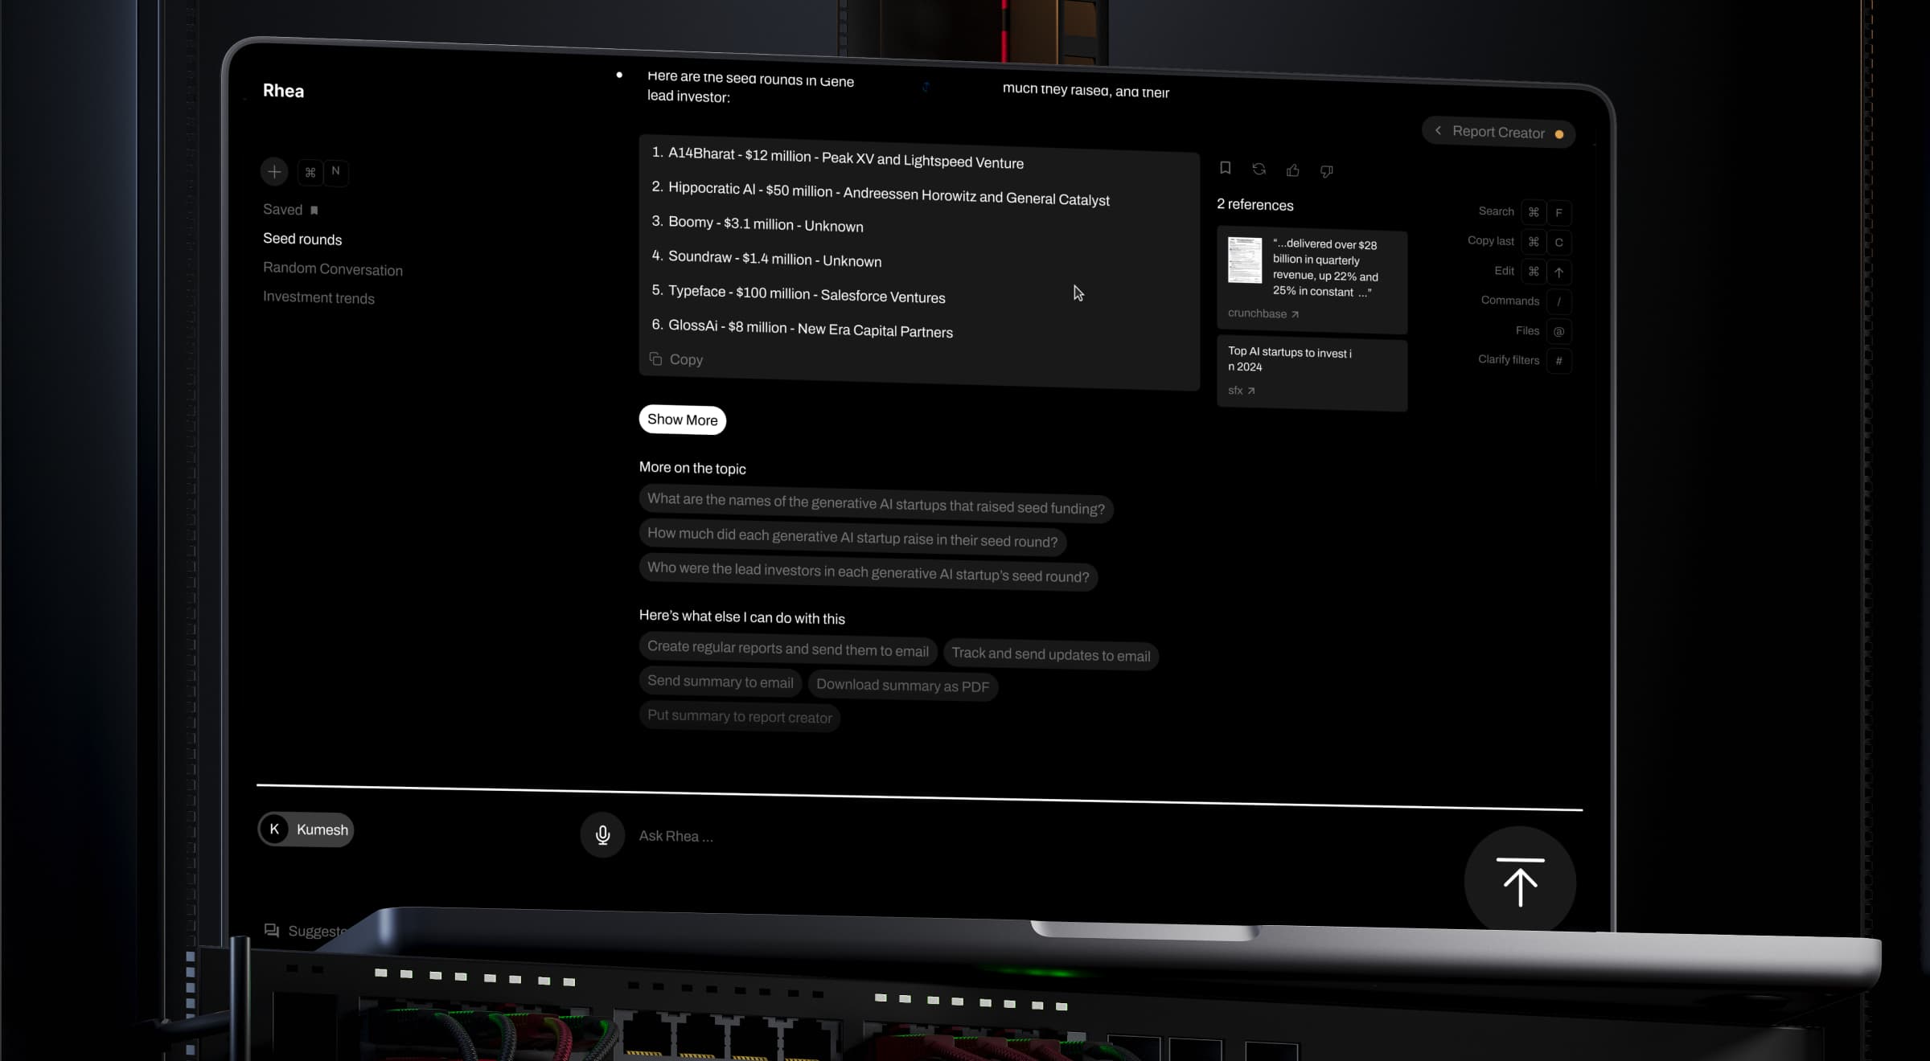Click the Files shortcut label
1930x1061 pixels.
1527,330
